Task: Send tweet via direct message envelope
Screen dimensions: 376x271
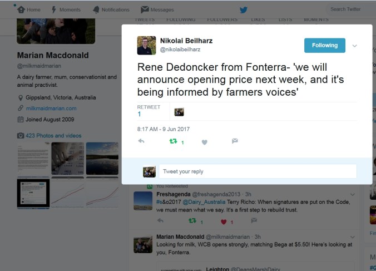Action: click(x=235, y=141)
